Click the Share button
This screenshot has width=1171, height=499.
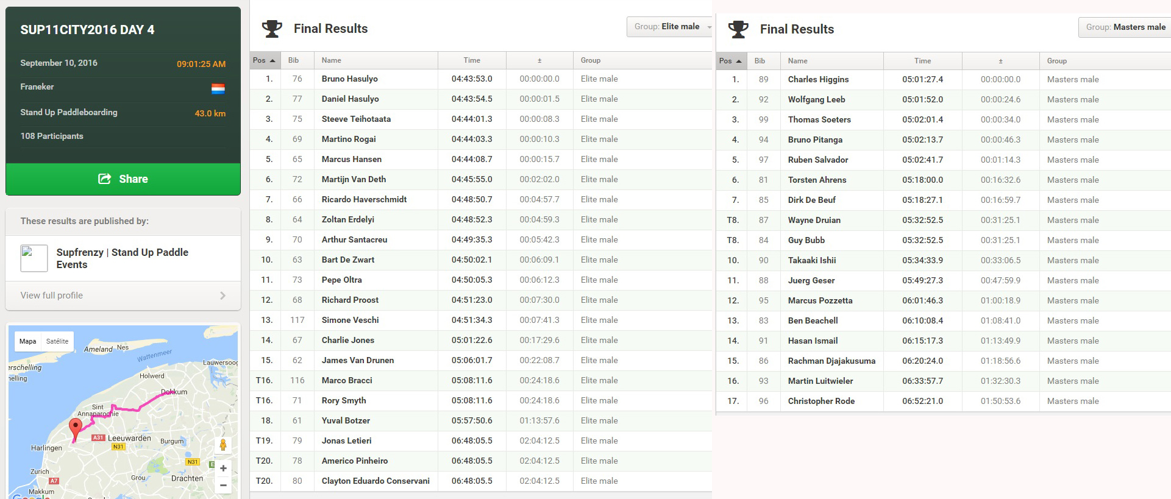click(123, 179)
